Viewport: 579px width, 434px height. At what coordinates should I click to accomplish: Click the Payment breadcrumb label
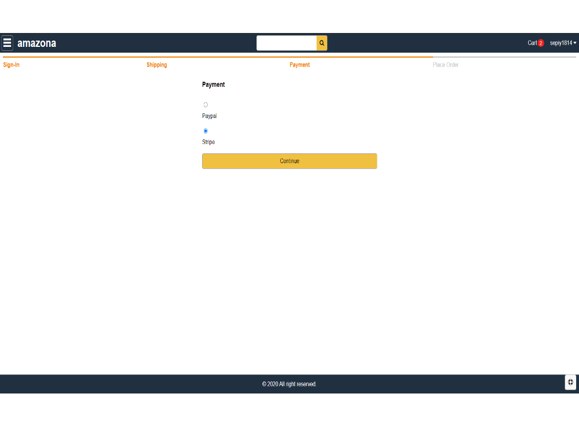coord(300,65)
